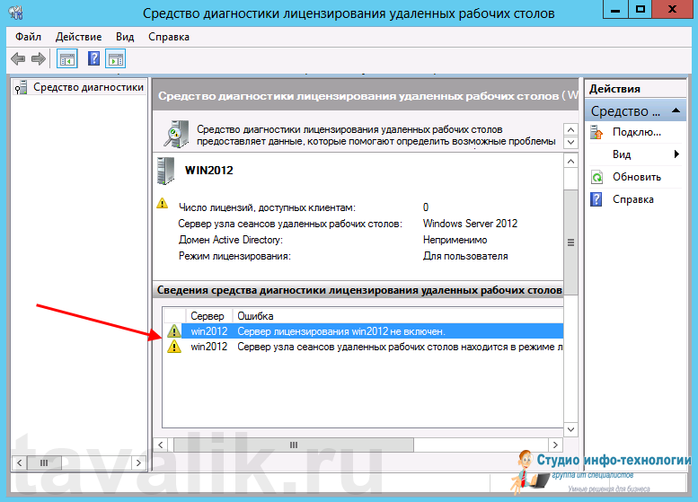The width and height of the screenshot is (698, 502).
Task: Click Подключ... action in Actions pane
Action: pyautogui.click(x=636, y=132)
